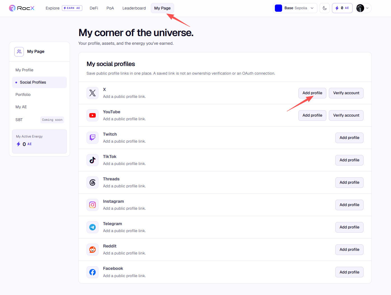The image size is (391, 295).
Task: Click the Instagram platform icon
Action: coord(92,205)
